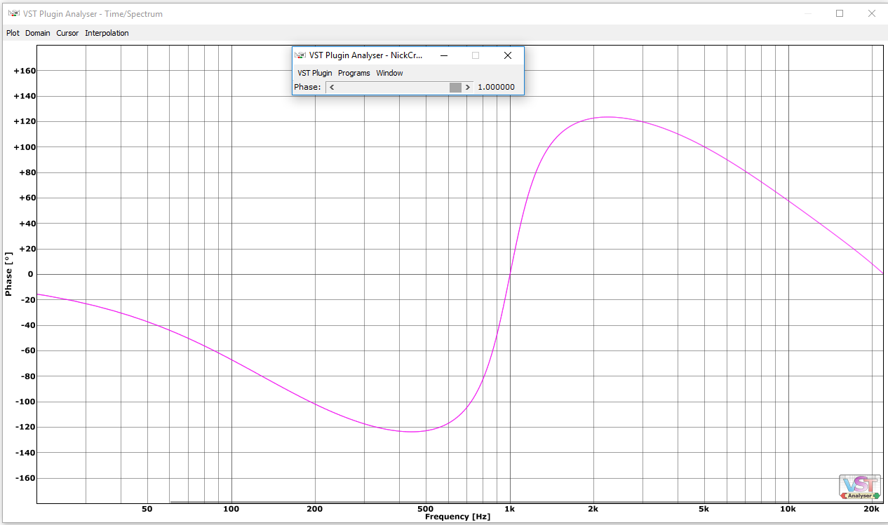Maximize the Time/Spectrum main window
The width and height of the screenshot is (888, 525).
(x=840, y=13)
